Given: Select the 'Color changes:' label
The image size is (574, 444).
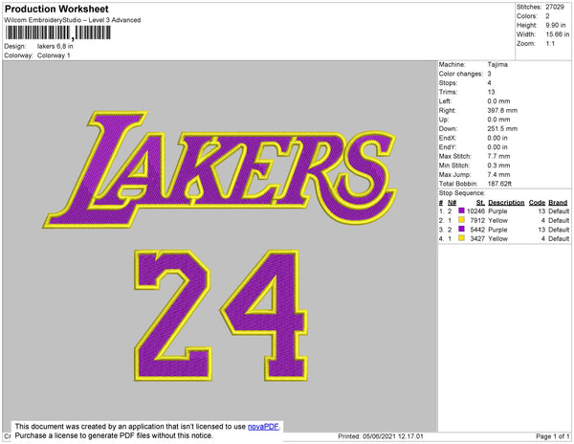Looking at the screenshot, I should [461, 74].
